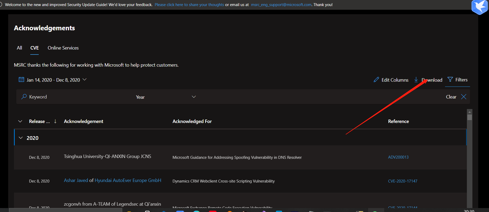This screenshot has width=489, height=212.
Task: Sort by Acknowledgement column header
Action: [x=83, y=121]
